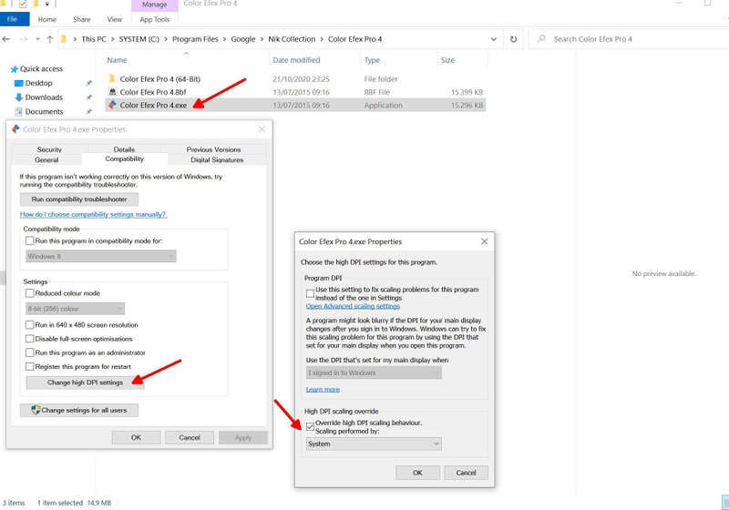The image size is (729, 510).
Task: Enable 'Run this program in compatibility mode for'
Action: (x=30, y=240)
